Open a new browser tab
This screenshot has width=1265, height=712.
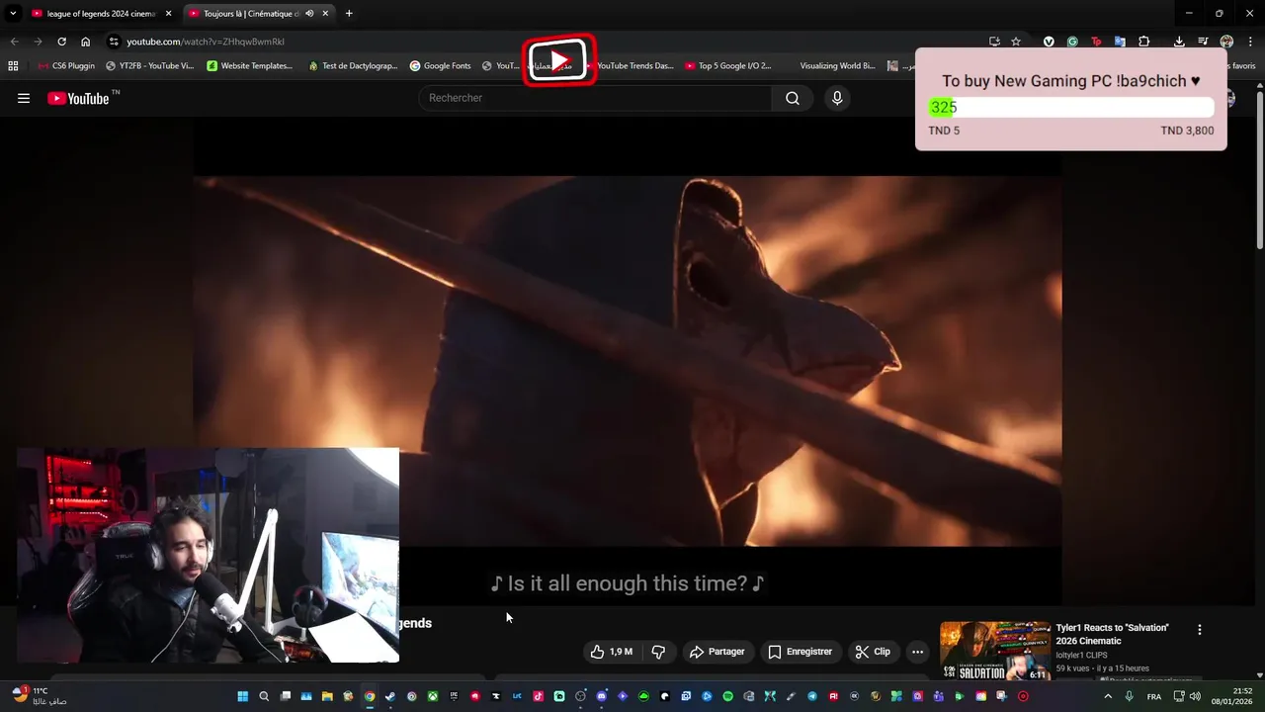point(349,14)
